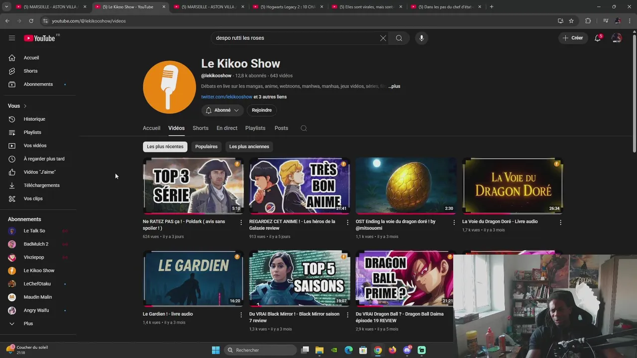This screenshot has height=358, width=637.
Task: Open the twitter.com/lekikooshow link
Action: pyautogui.click(x=226, y=97)
